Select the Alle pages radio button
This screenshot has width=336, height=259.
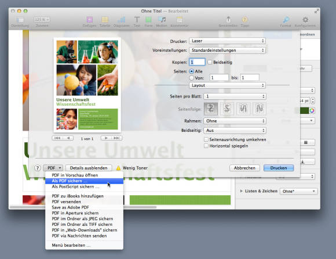(191, 71)
